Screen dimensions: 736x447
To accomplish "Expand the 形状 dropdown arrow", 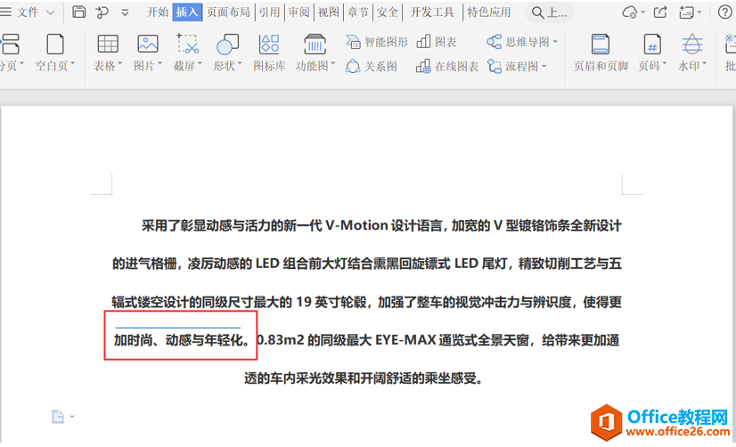I will [x=240, y=63].
